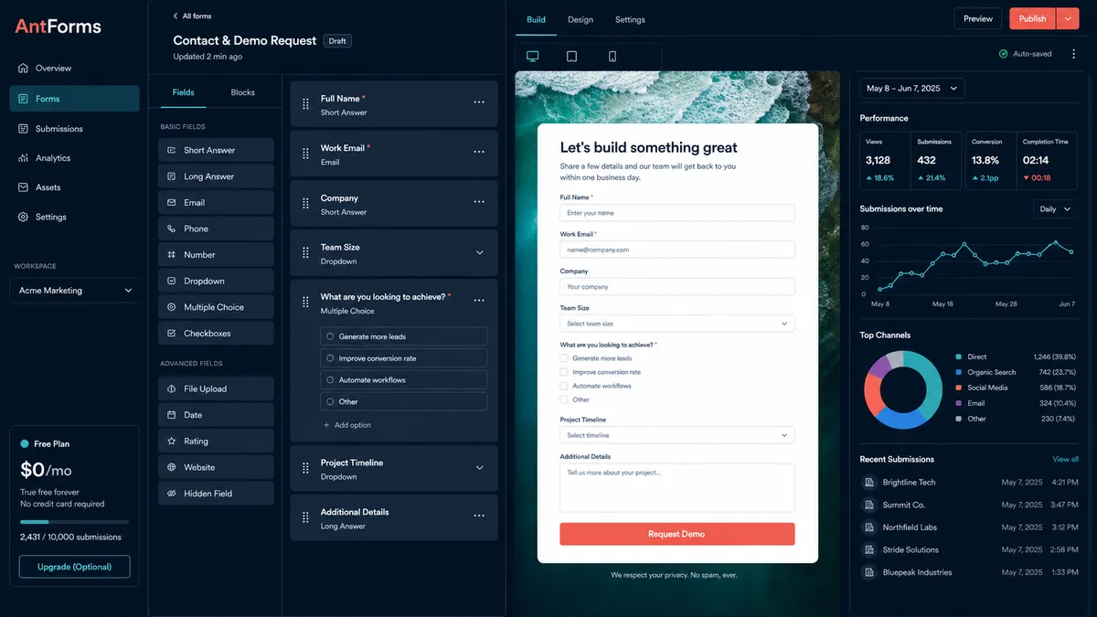Switch to tablet preview icon
1097x617 pixels.
pos(571,57)
